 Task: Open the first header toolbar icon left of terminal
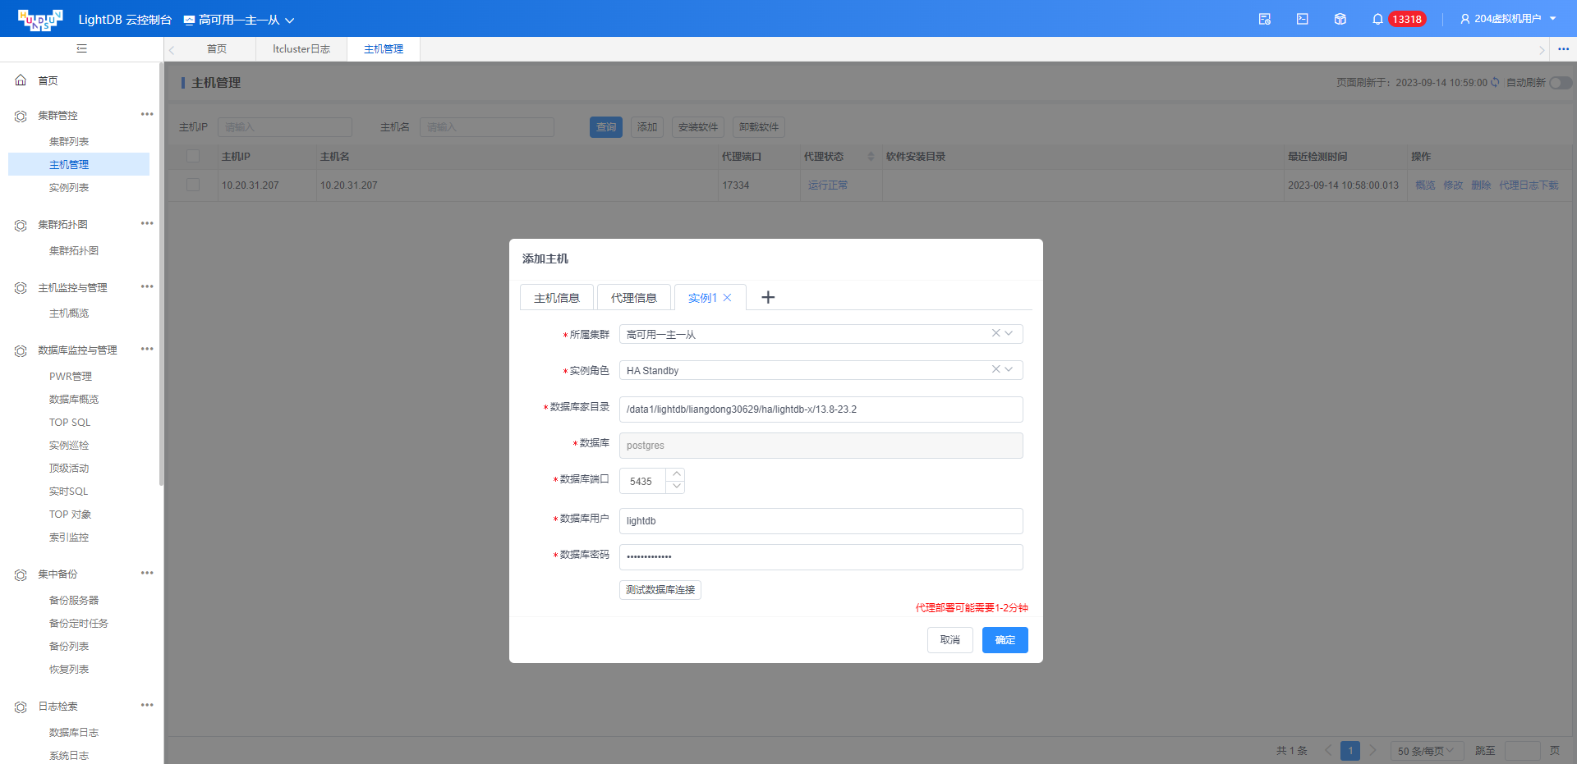coord(1265,19)
